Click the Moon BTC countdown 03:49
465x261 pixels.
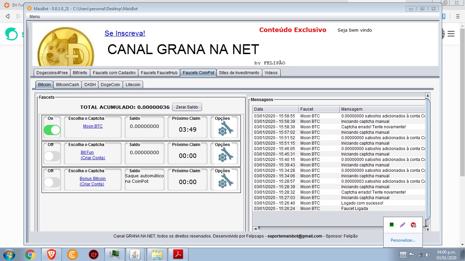[x=188, y=129]
